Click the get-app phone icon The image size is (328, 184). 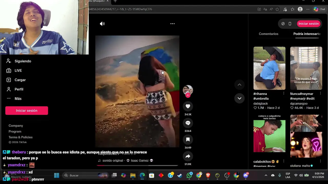(290, 24)
